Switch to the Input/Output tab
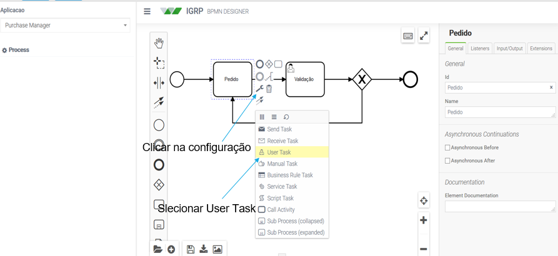 coord(510,48)
